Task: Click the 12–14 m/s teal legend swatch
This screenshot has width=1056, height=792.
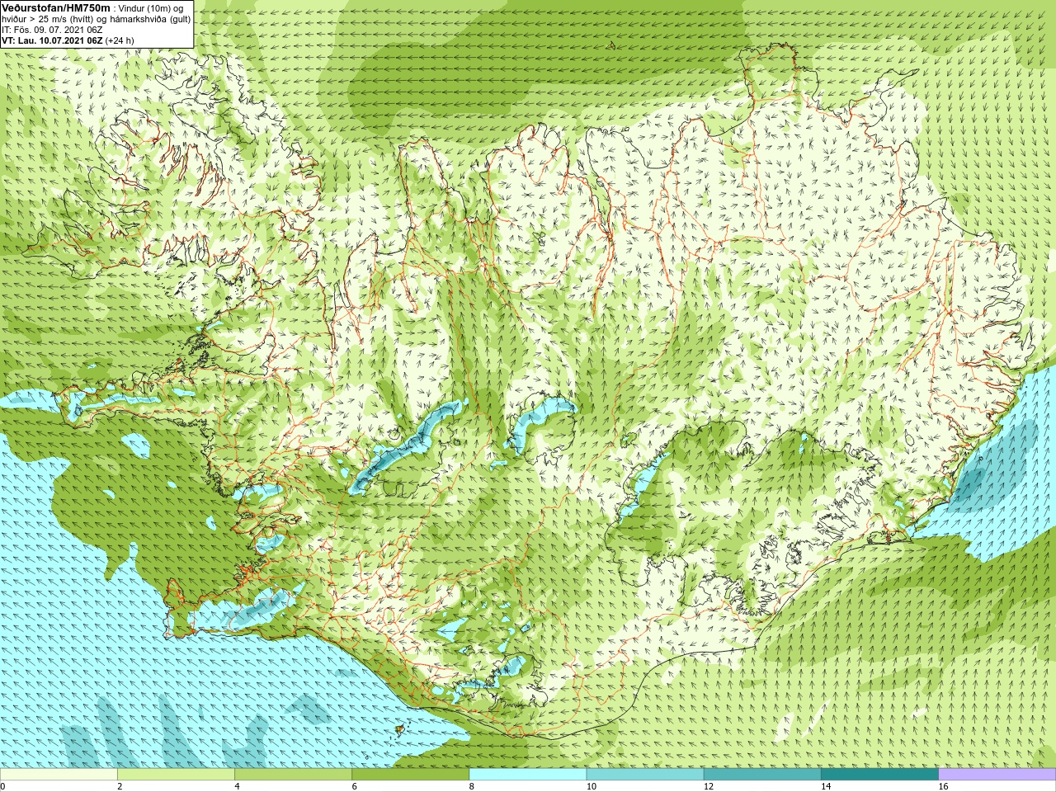Action: point(762,775)
